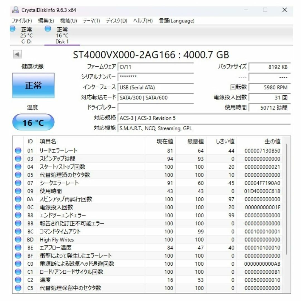Click the masked serial number field

(x=156, y=77)
